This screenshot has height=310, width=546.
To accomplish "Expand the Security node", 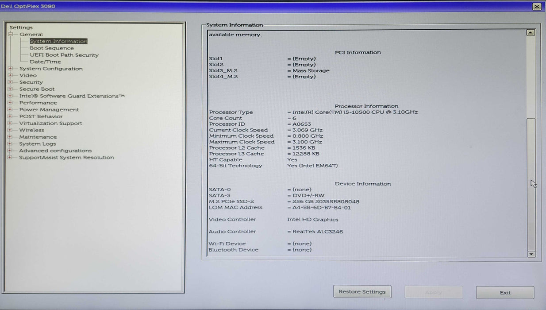I will (10, 82).
